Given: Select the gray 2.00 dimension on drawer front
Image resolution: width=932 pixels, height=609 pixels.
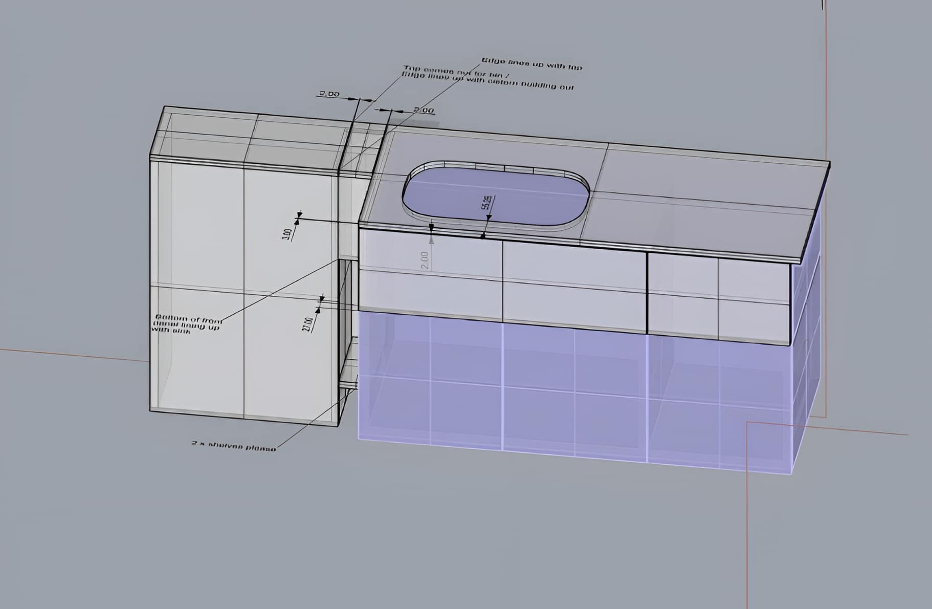Looking at the screenshot, I should coord(425,260).
